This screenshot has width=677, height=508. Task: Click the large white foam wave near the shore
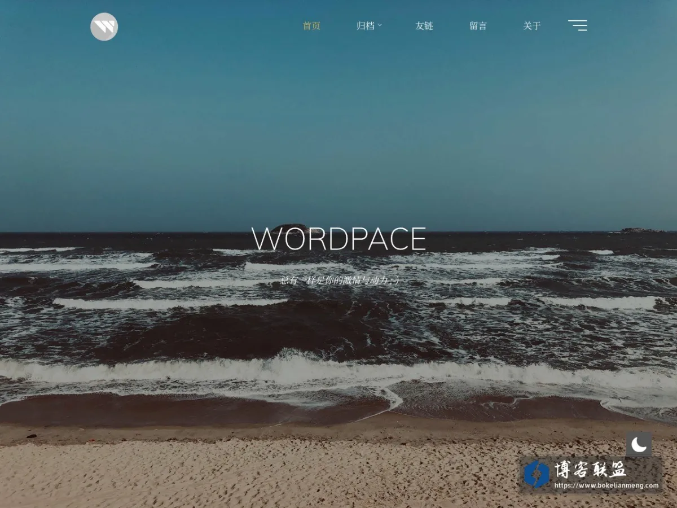point(338,371)
